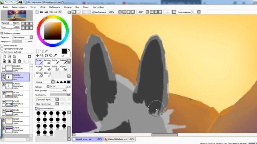Show the color wheel panel icon

point(37,12)
